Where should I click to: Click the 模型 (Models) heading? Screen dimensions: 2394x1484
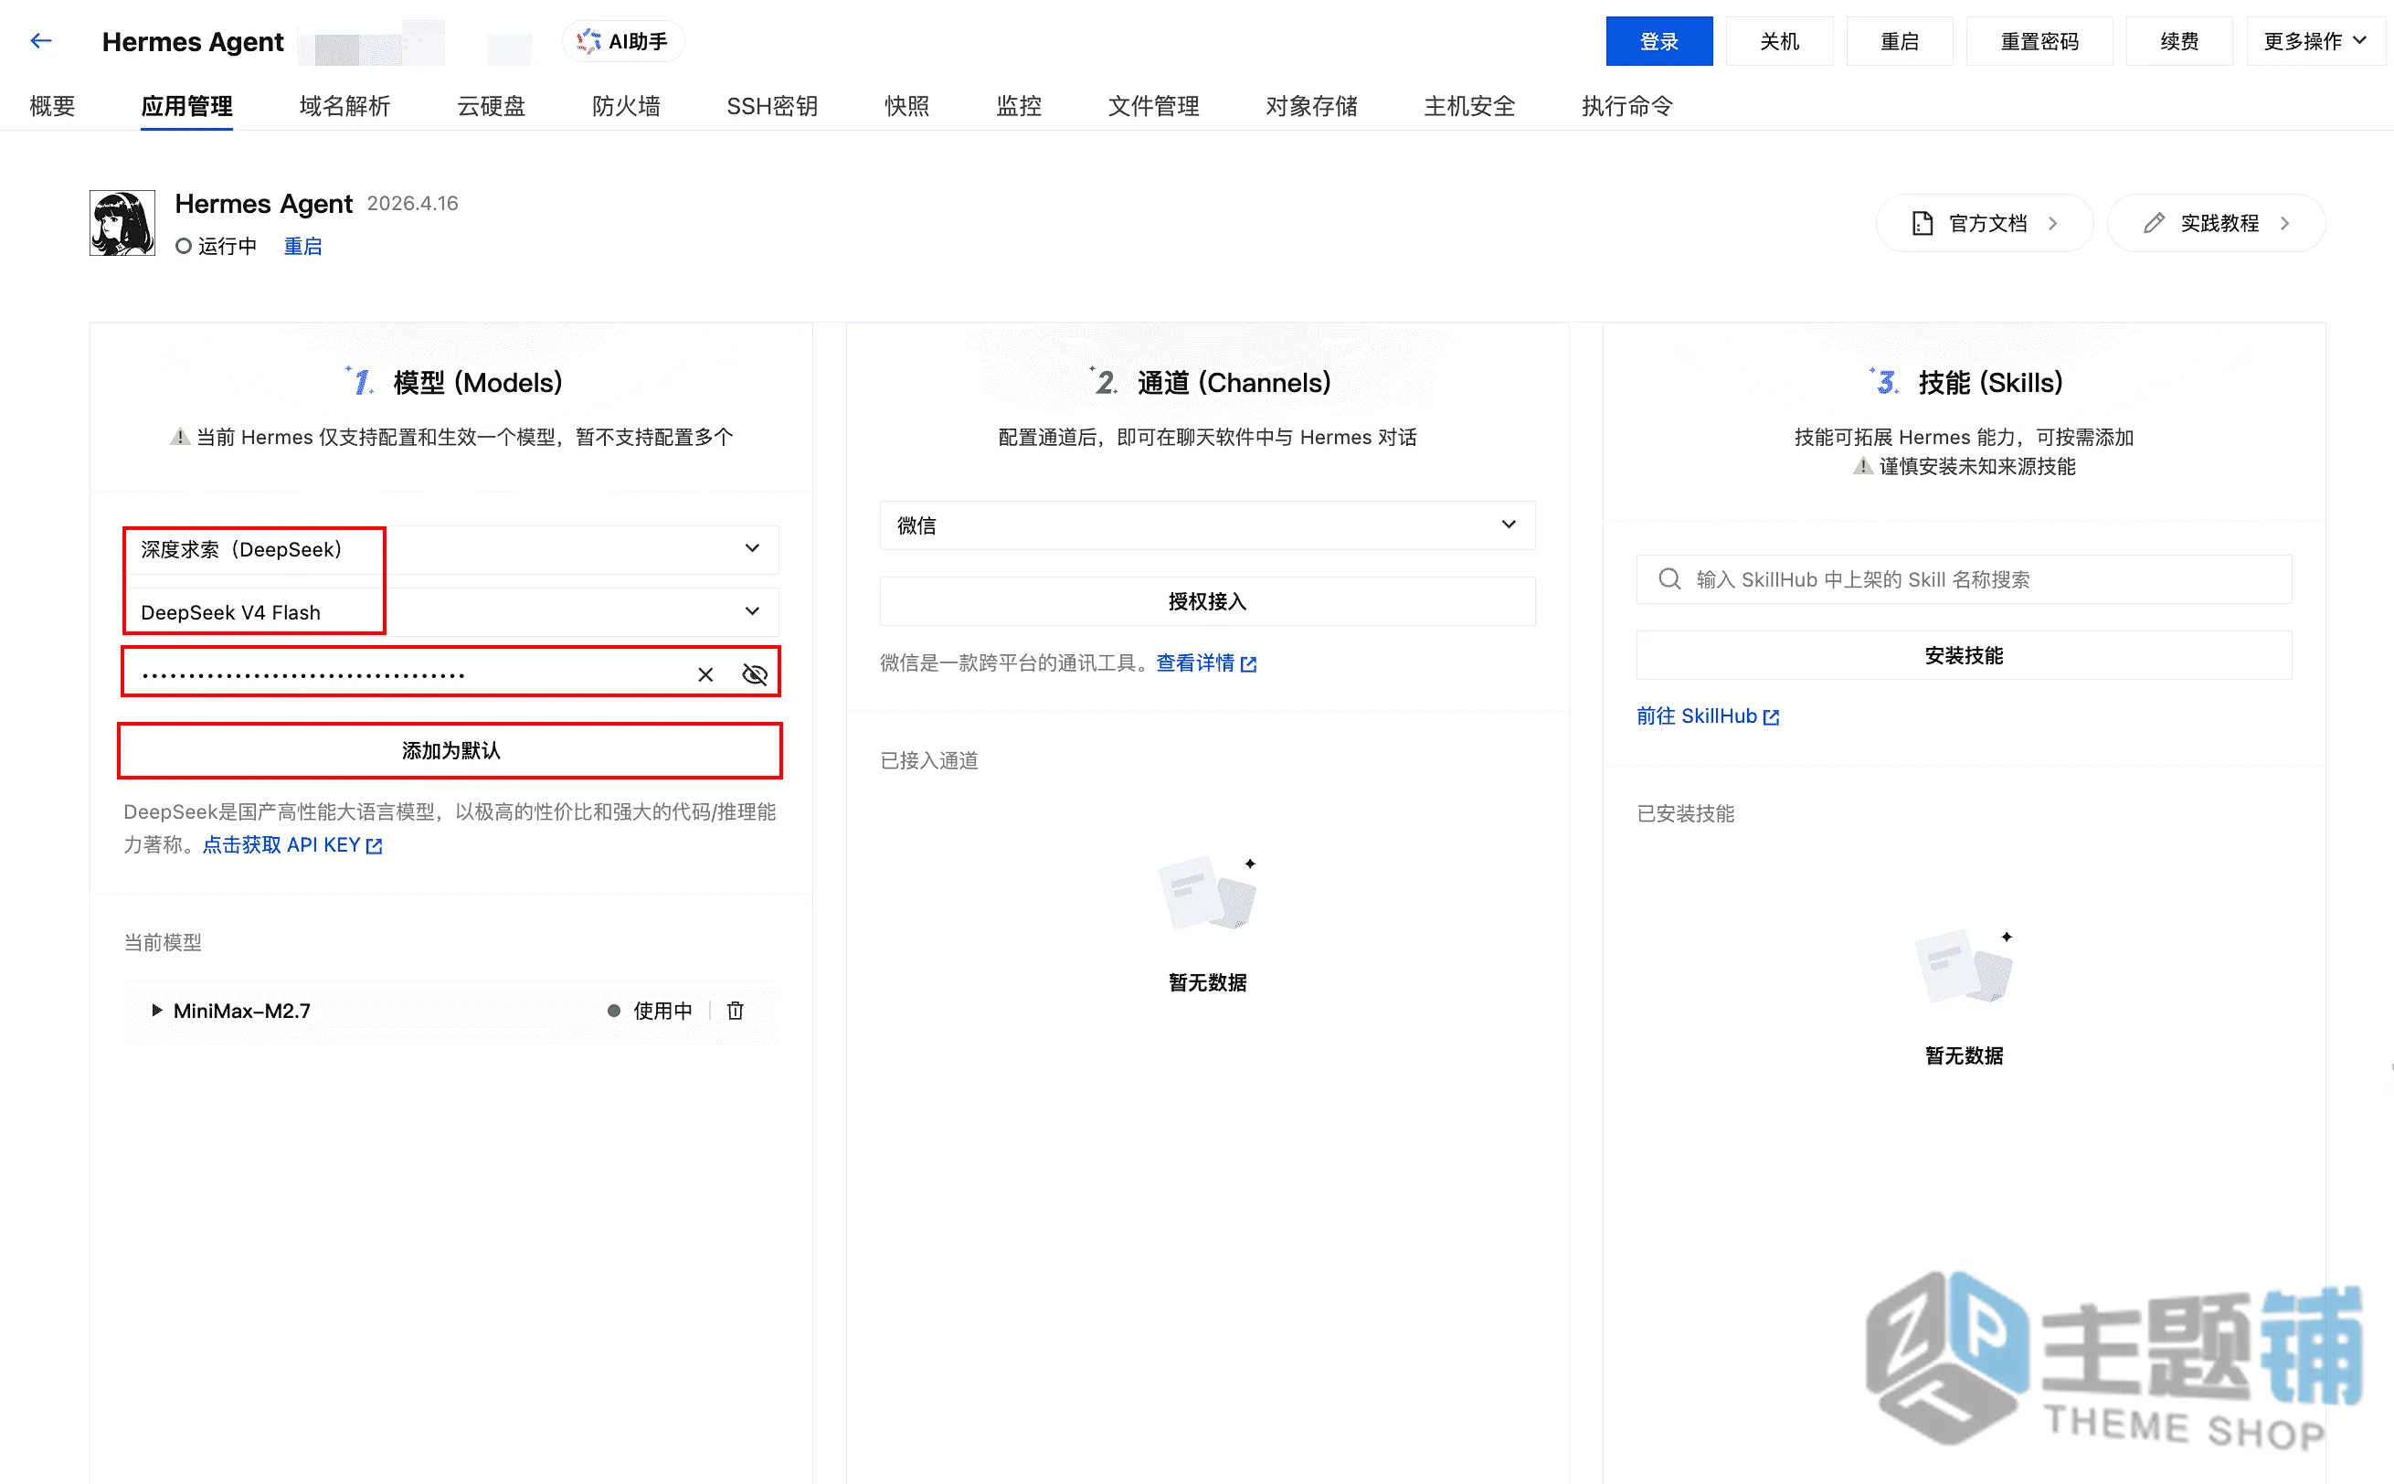point(477,382)
